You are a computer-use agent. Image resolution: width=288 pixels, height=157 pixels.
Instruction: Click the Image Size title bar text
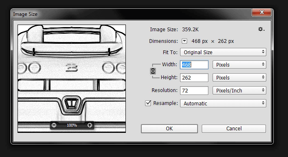pyautogui.click(x=25, y=14)
